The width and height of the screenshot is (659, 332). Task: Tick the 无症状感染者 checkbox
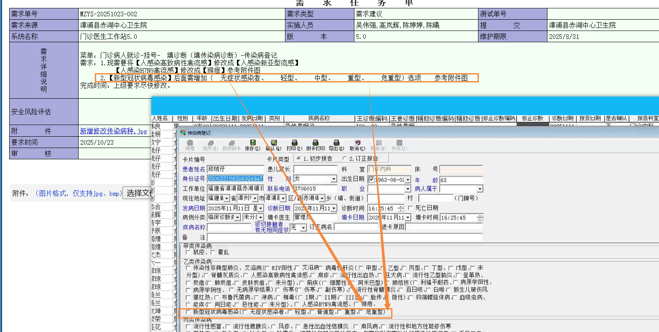tap(245, 312)
